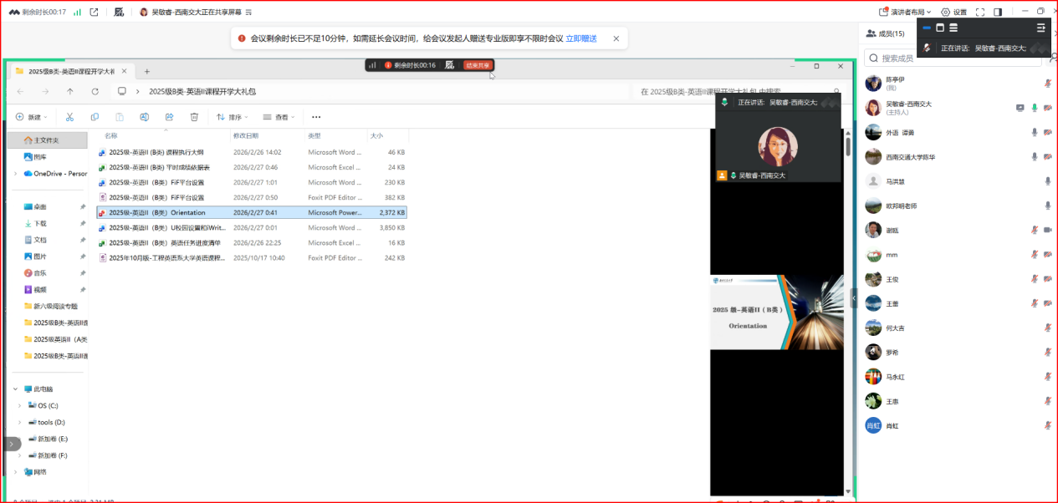Screen dimensions: 1058x503
Task: Open the 演讲者布局 layout dropdown
Action: 907,12
